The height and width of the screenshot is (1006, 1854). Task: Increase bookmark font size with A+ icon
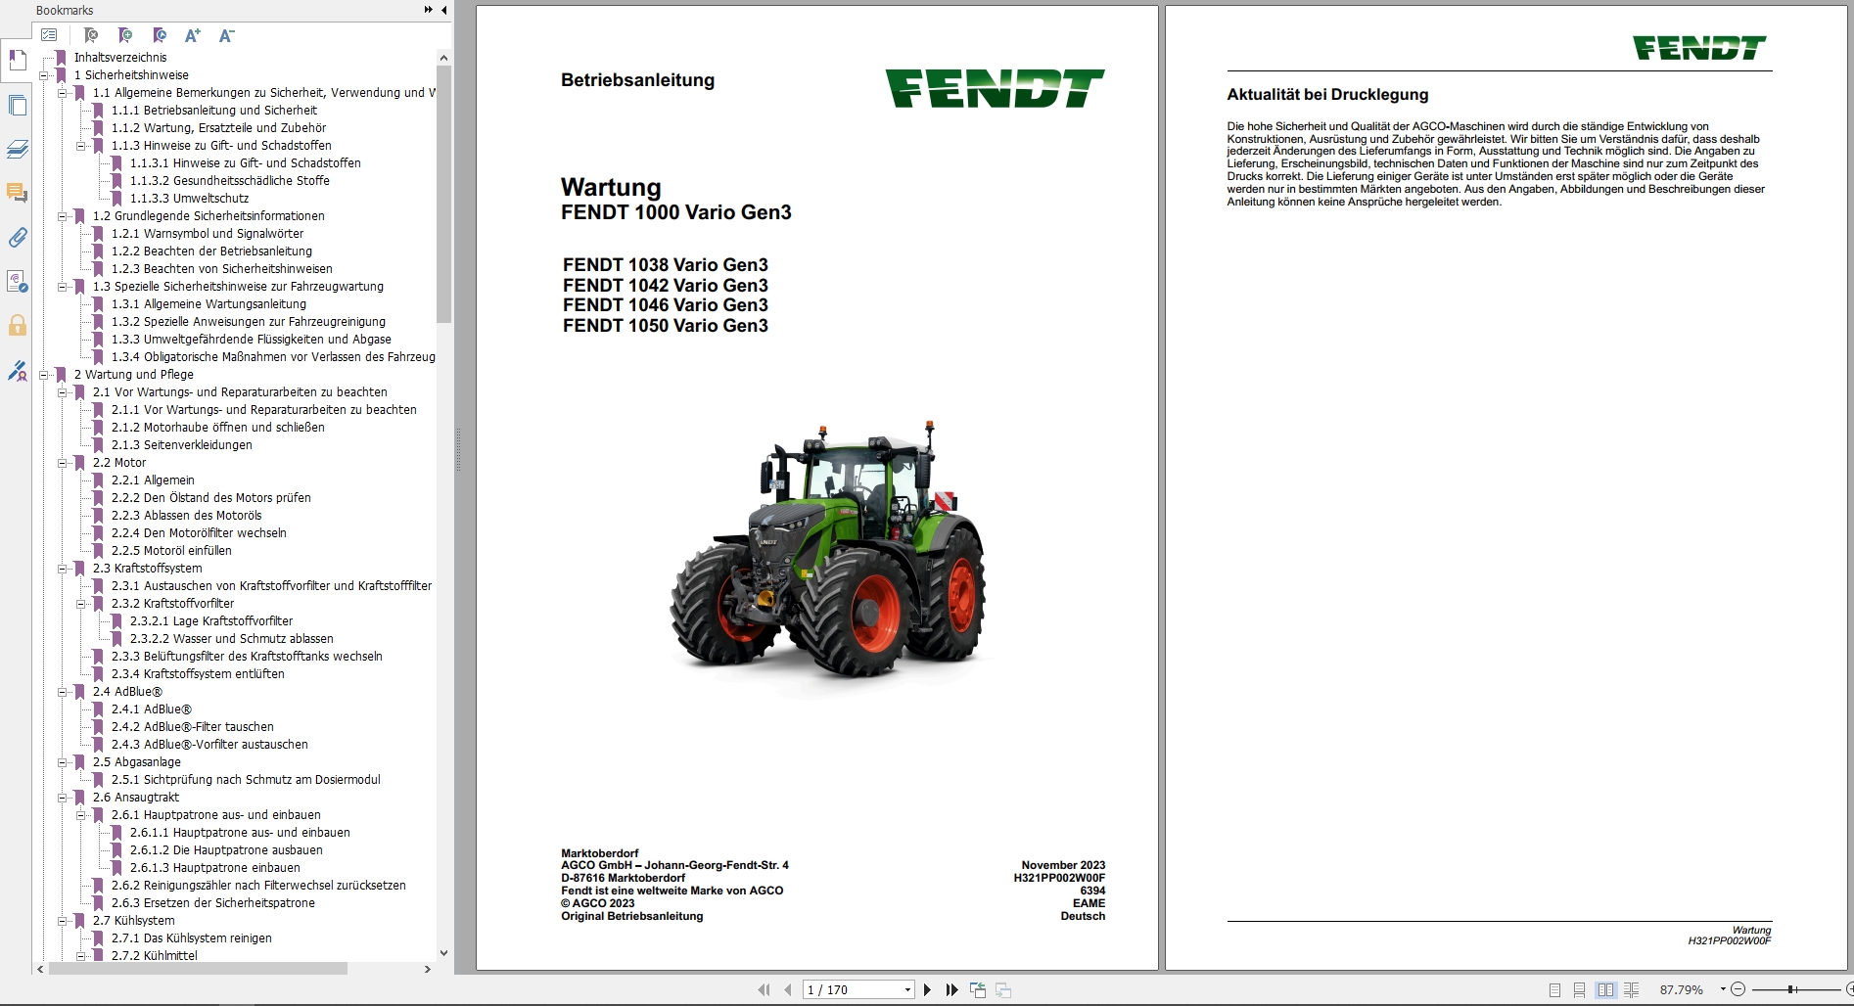193,35
